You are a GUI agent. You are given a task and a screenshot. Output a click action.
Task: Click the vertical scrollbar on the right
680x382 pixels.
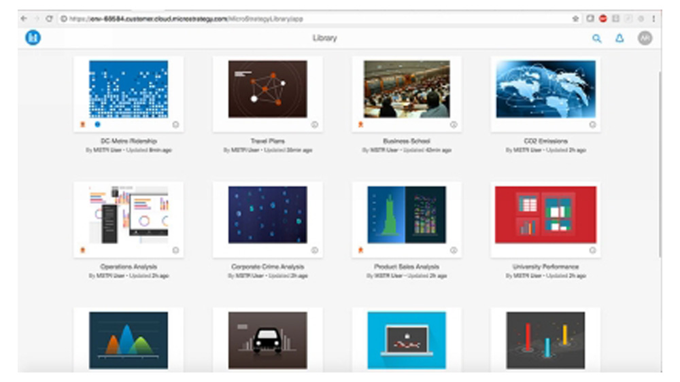660,163
